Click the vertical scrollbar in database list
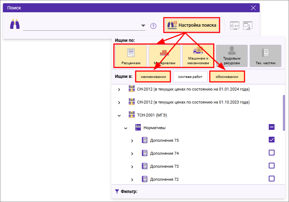This screenshot has height=202, width=289. [284, 113]
